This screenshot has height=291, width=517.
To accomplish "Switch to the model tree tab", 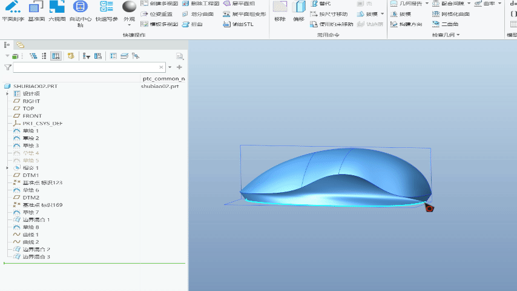I will point(7,45).
